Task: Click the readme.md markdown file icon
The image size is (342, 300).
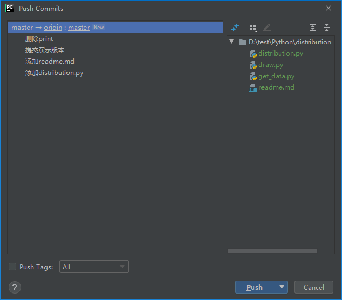Action: [x=252, y=87]
